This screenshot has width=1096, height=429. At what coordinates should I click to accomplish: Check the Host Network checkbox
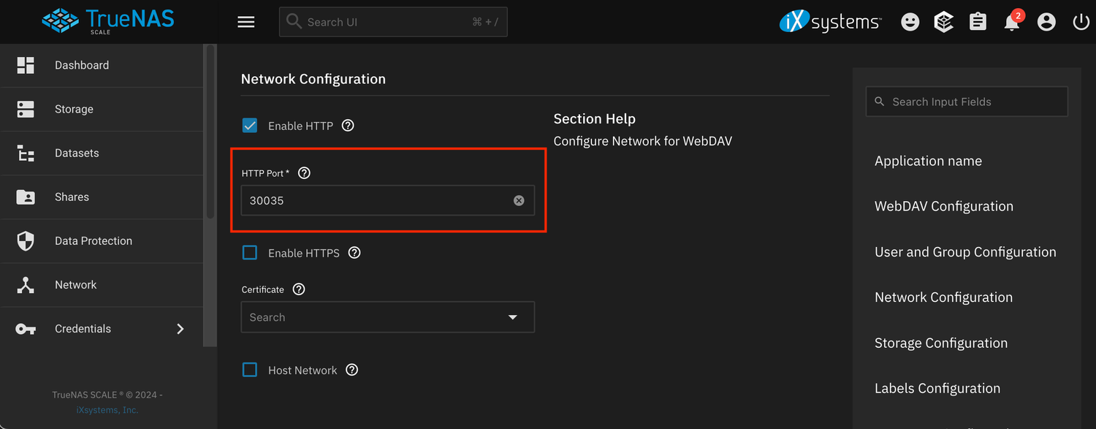pyautogui.click(x=250, y=370)
